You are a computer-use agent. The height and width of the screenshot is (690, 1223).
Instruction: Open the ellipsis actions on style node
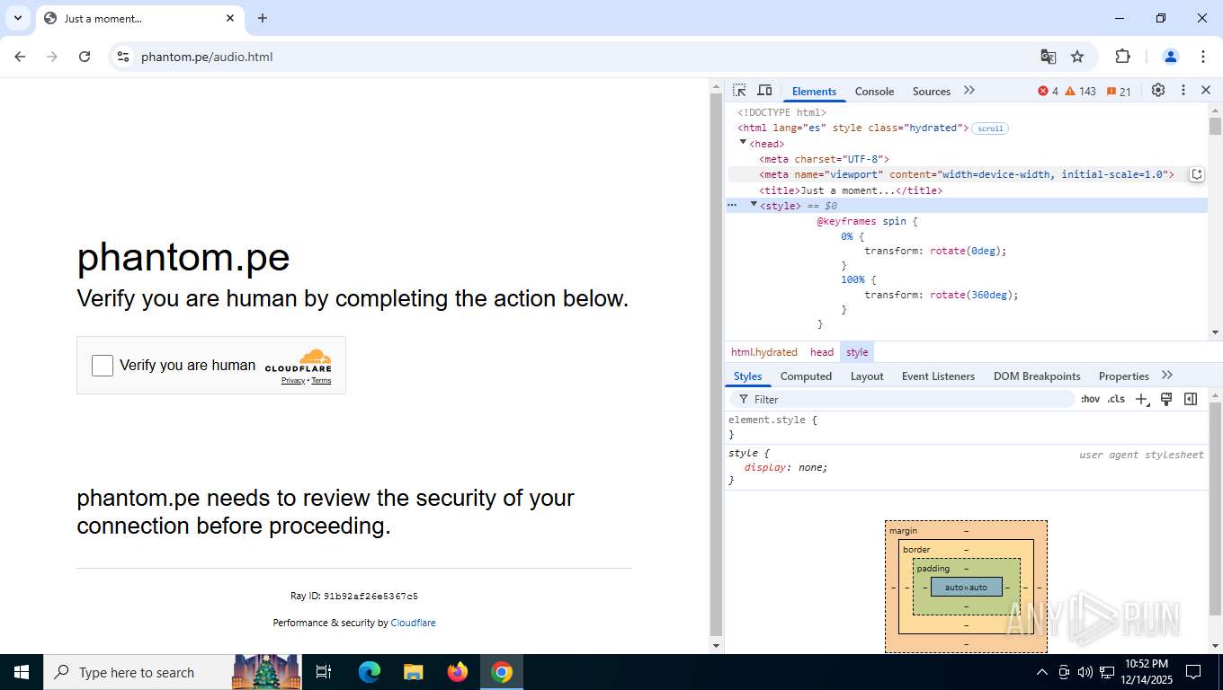[x=732, y=206]
